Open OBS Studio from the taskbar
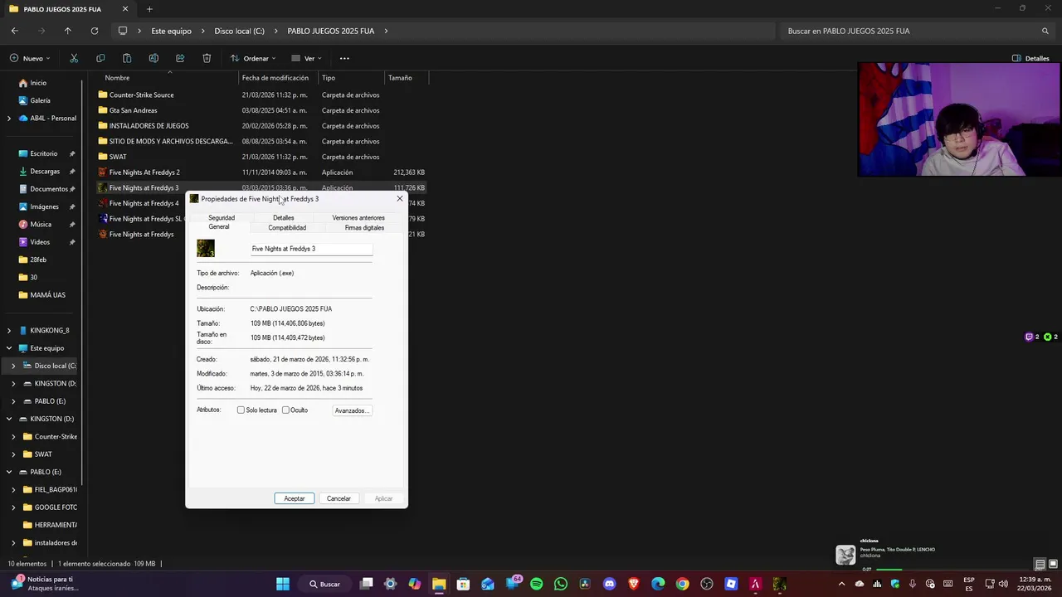The width and height of the screenshot is (1062, 597). 707,584
